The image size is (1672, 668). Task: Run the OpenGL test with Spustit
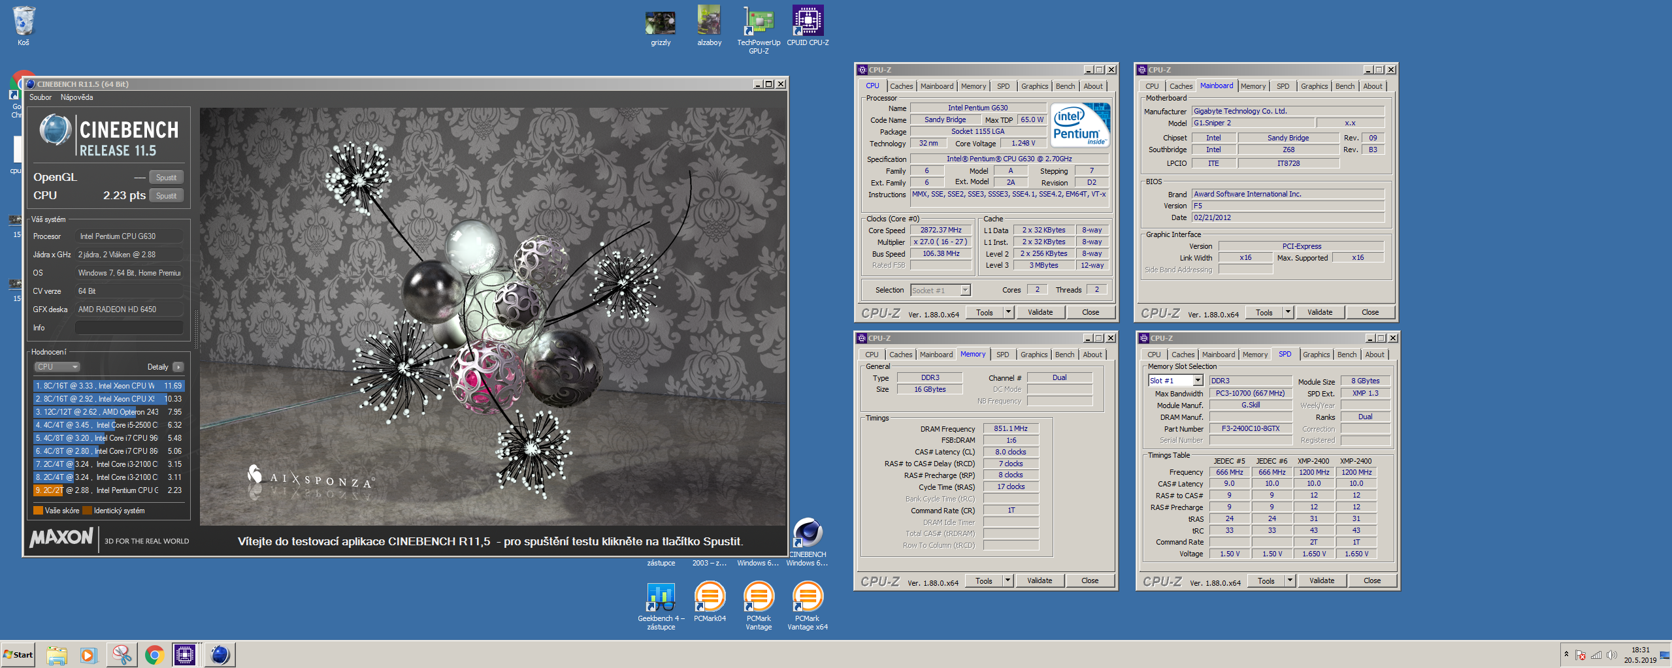[x=166, y=178]
